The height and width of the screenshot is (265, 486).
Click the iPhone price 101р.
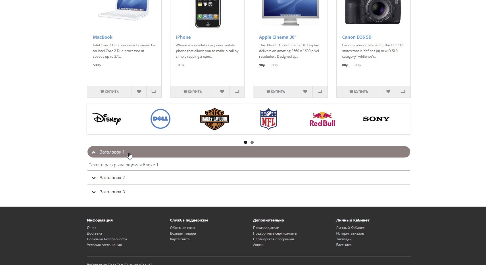(x=180, y=65)
